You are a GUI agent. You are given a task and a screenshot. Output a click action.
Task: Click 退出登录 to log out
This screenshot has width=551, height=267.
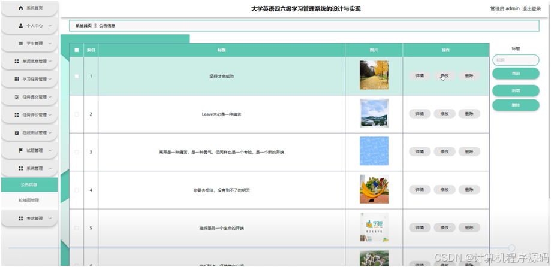click(531, 9)
